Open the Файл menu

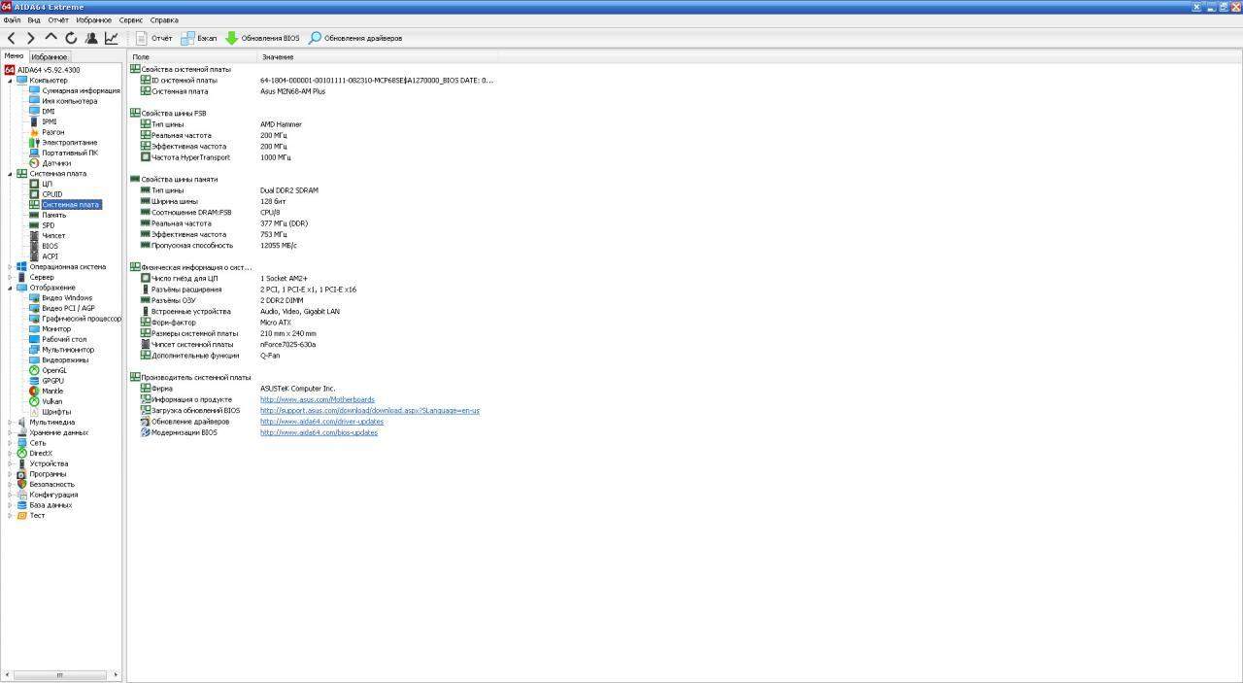tap(12, 19)
